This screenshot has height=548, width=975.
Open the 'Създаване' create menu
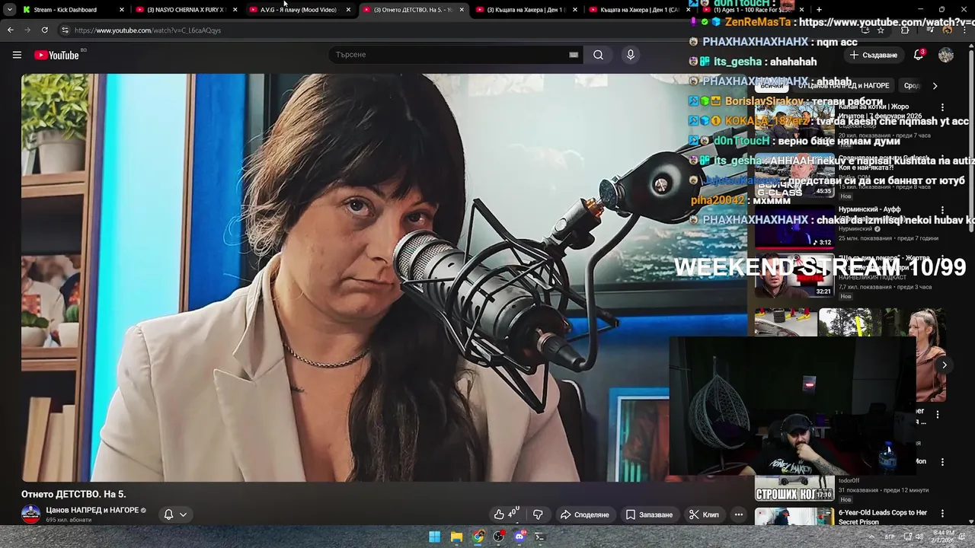tap(874, 55)
